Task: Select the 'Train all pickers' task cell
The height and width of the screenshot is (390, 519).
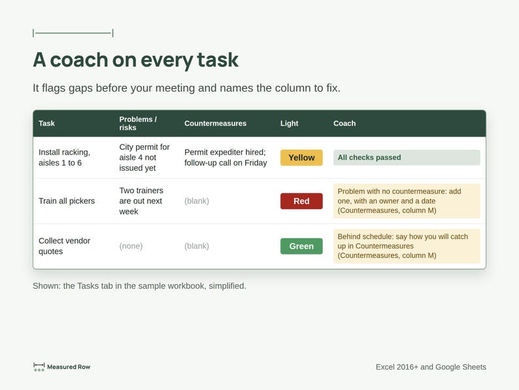Action: [x=67, y=201]
